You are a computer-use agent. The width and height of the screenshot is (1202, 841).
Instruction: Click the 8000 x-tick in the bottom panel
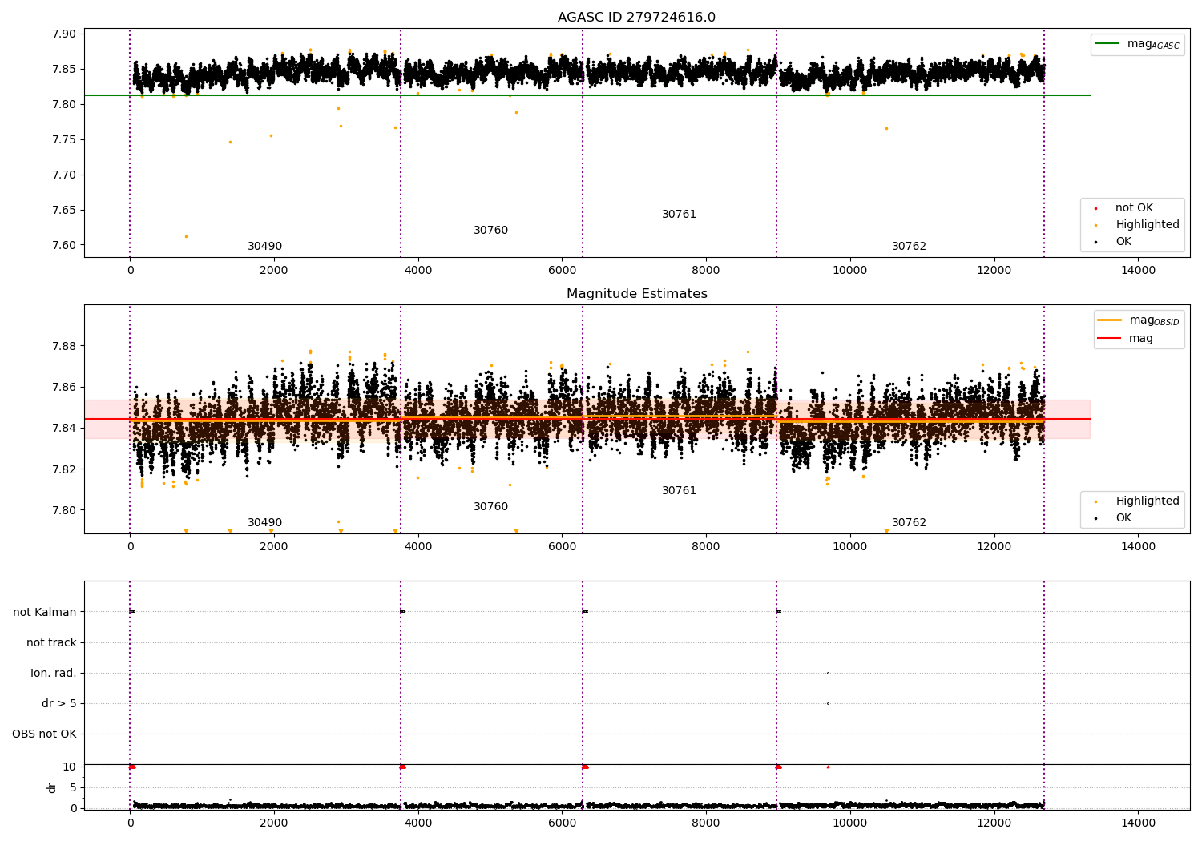tap(706, 823)
